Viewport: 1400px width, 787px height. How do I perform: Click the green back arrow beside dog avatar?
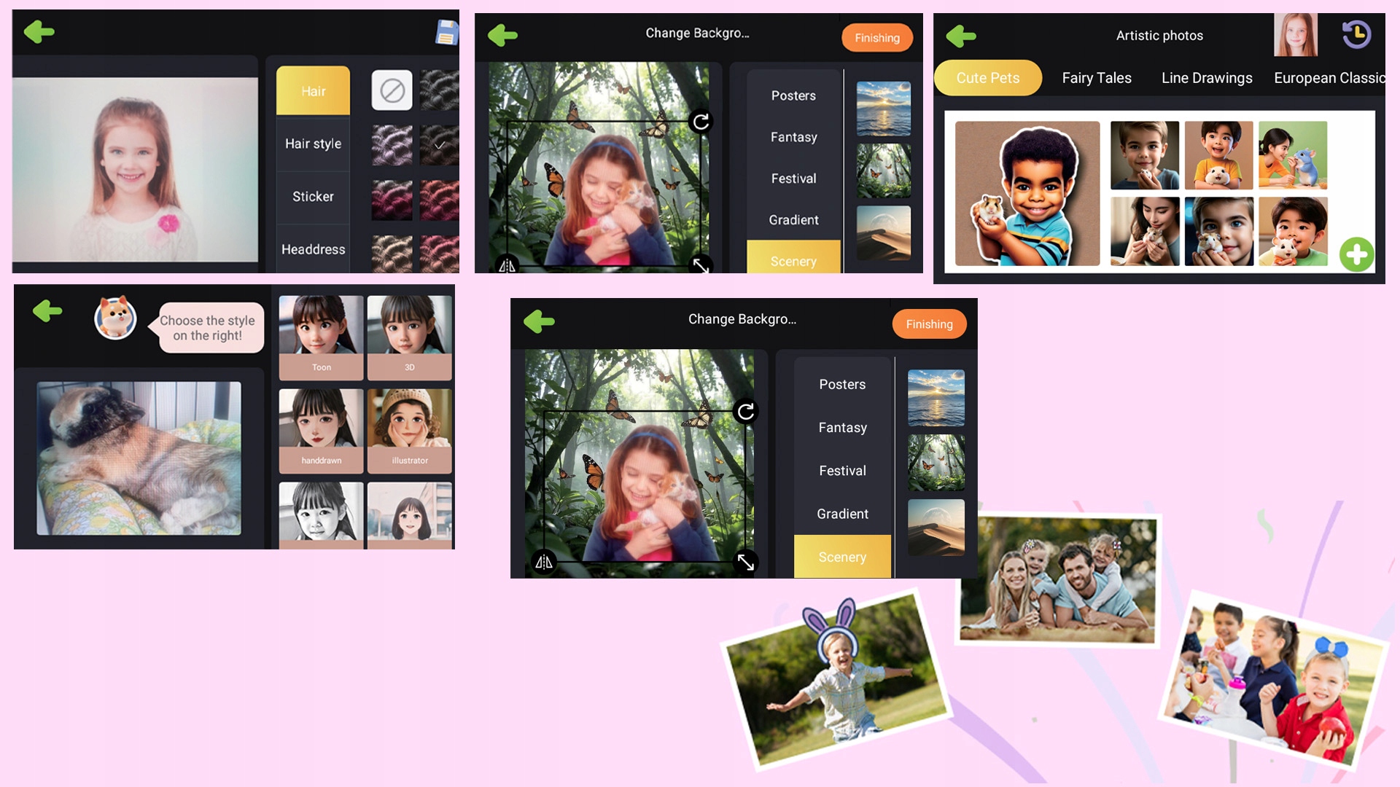tap(47, 311)
